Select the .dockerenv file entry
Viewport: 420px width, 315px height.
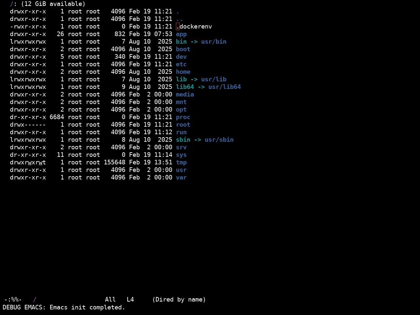pos(194,27)
